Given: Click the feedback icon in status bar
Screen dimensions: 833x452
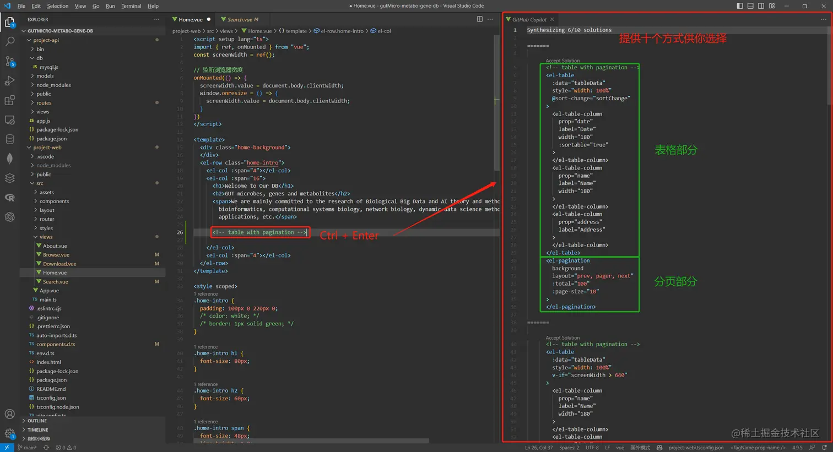Looking at the screenshot, I should click(812, 448).
